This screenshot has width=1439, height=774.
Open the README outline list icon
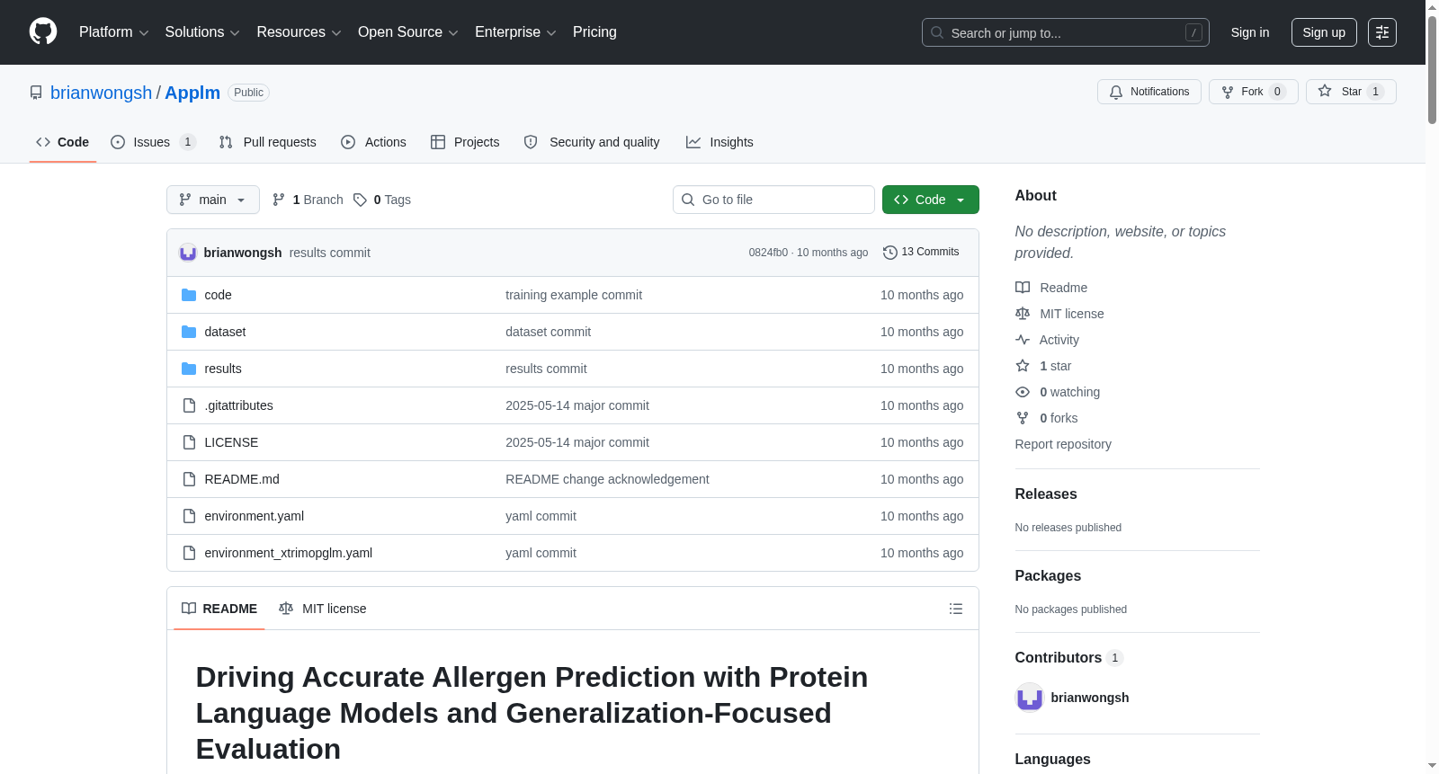click(956, 609)
